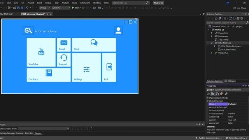Switch to the FRM_Metro.cs [Design] tab
The height and width of the screenshot is (140, 249).
click(x=33, y=14)
